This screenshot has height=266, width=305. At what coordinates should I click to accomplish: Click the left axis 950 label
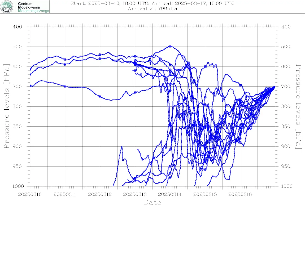(x=17, y=166)
